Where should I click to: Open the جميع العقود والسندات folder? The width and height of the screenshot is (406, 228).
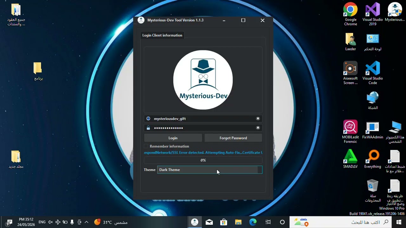pos(16,15)
